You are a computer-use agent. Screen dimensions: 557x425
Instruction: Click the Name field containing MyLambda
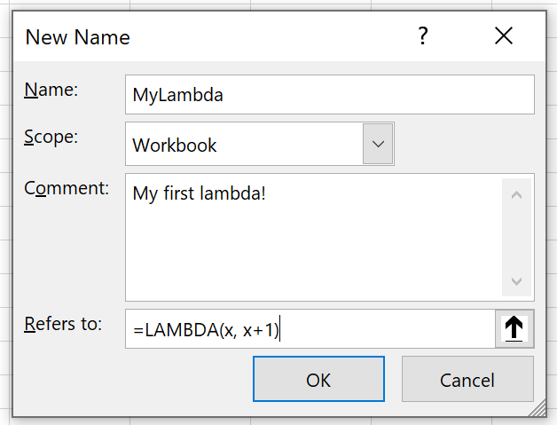click(x=330, y=94)
